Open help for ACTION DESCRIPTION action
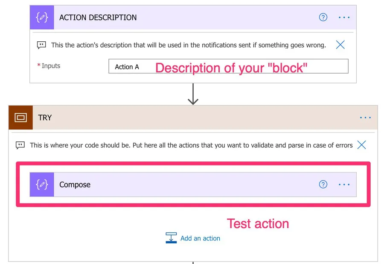 (323, 17)
